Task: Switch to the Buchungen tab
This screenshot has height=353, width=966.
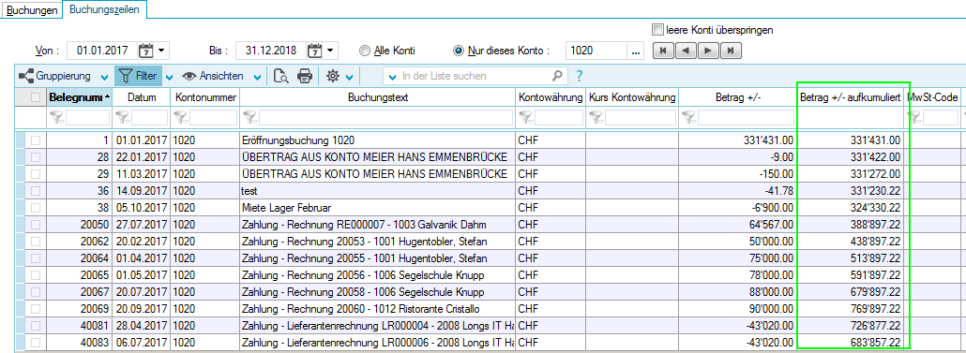Action: click(32, 10)
